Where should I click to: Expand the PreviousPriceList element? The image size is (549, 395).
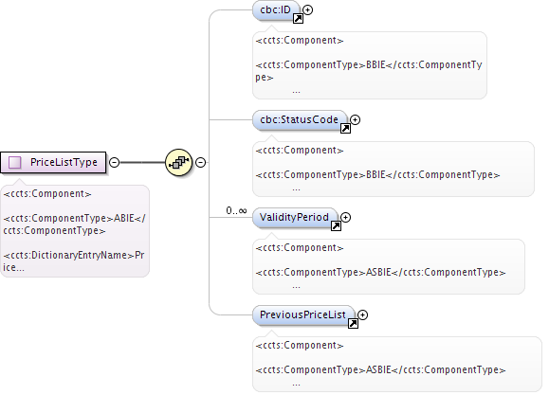click(363, 315)
